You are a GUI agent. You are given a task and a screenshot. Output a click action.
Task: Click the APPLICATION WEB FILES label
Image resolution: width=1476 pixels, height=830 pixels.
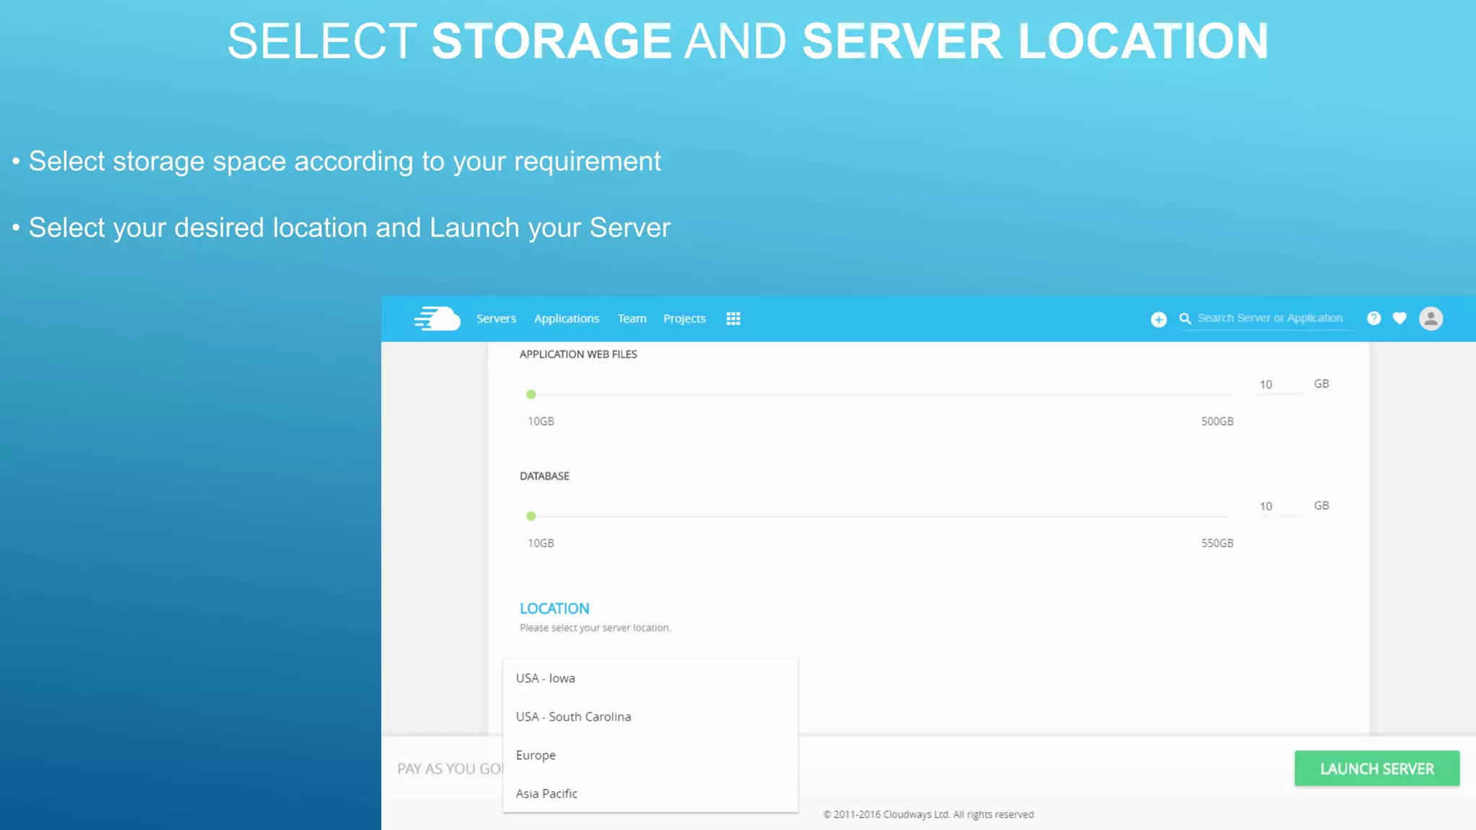[578, 354]
